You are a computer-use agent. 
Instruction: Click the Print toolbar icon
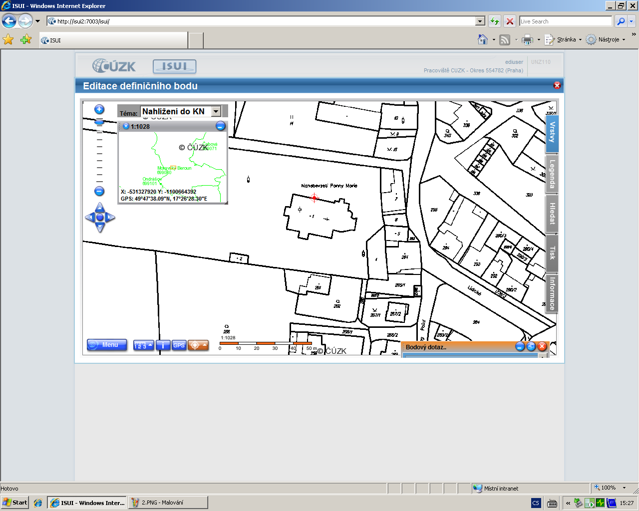(527, 40)
